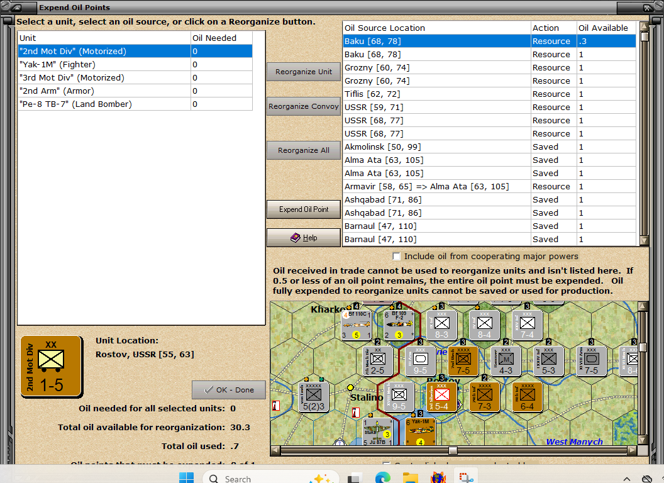Select the Yak-1M fighter counter on map
Viewport: 664px width, 483px height.
pos(421,431)
